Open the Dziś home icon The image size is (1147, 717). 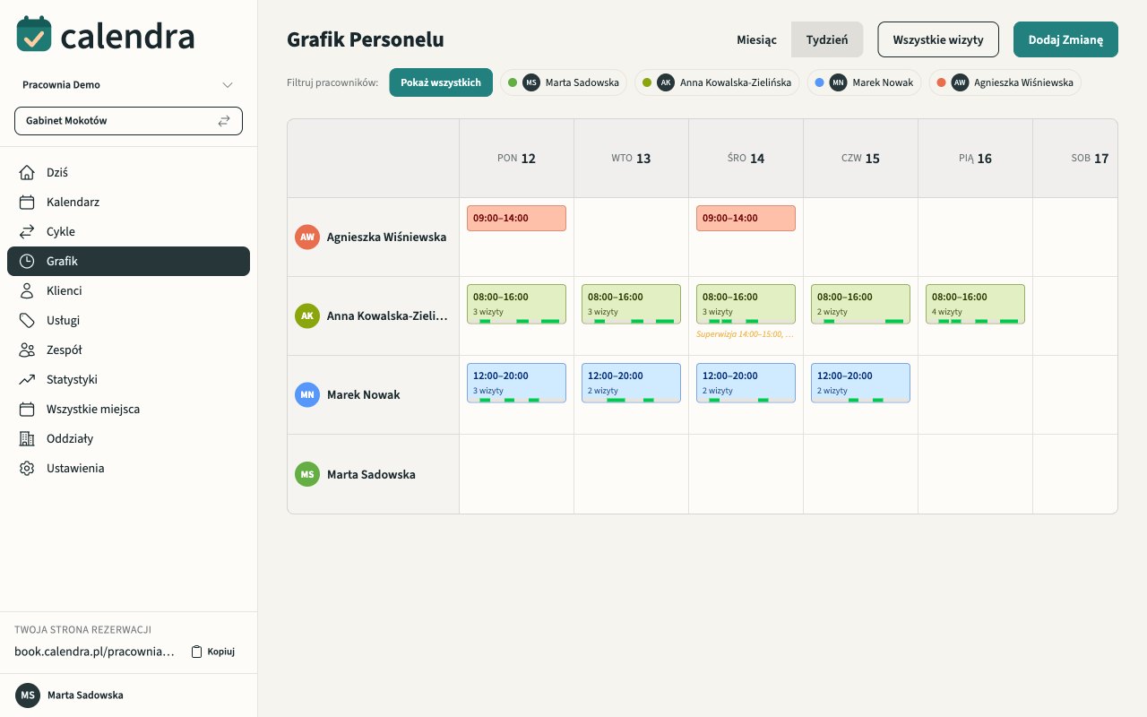click(27, 172)
